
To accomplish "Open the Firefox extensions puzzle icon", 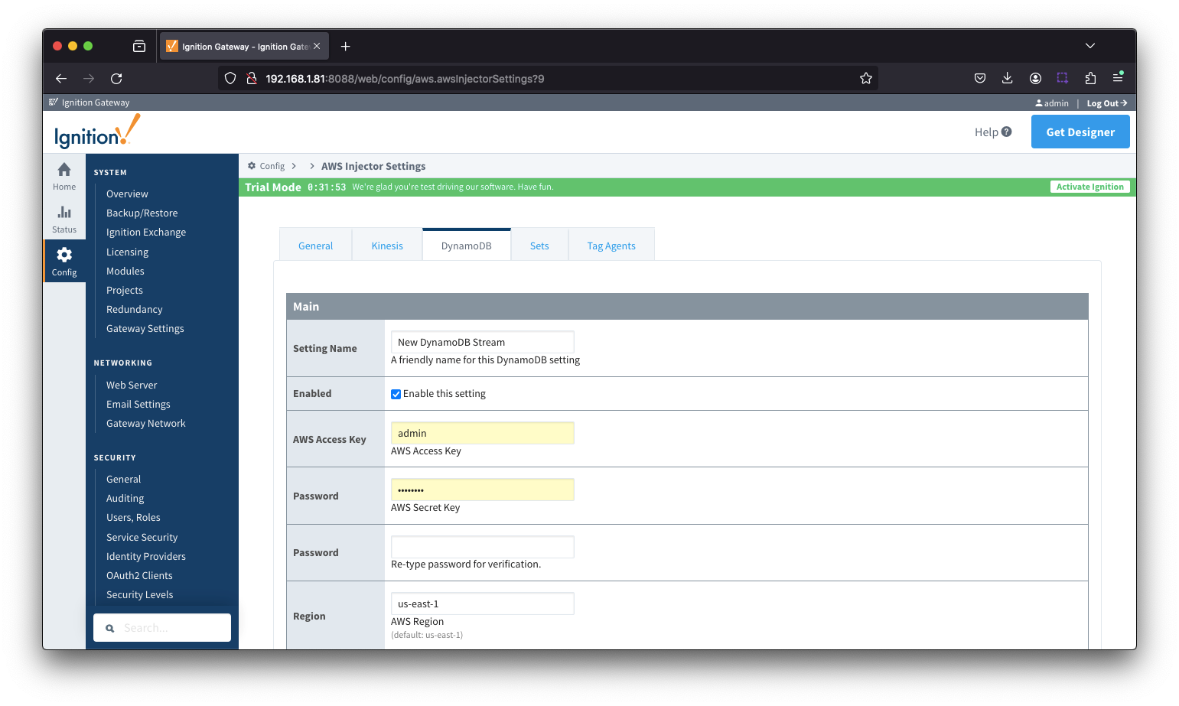I will coord(1090,78).
